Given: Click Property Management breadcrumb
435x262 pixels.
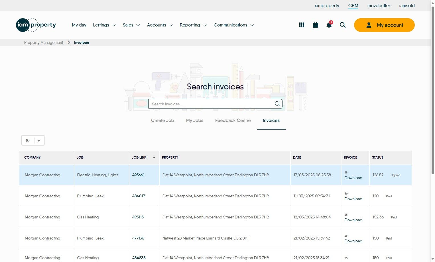Looking at the screenshot, I should tap(44, 42).
